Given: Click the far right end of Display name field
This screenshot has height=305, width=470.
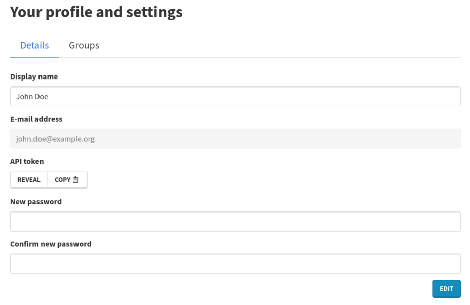Looking at the screenshot, I should pyautogui.click(x=454, y=97).
